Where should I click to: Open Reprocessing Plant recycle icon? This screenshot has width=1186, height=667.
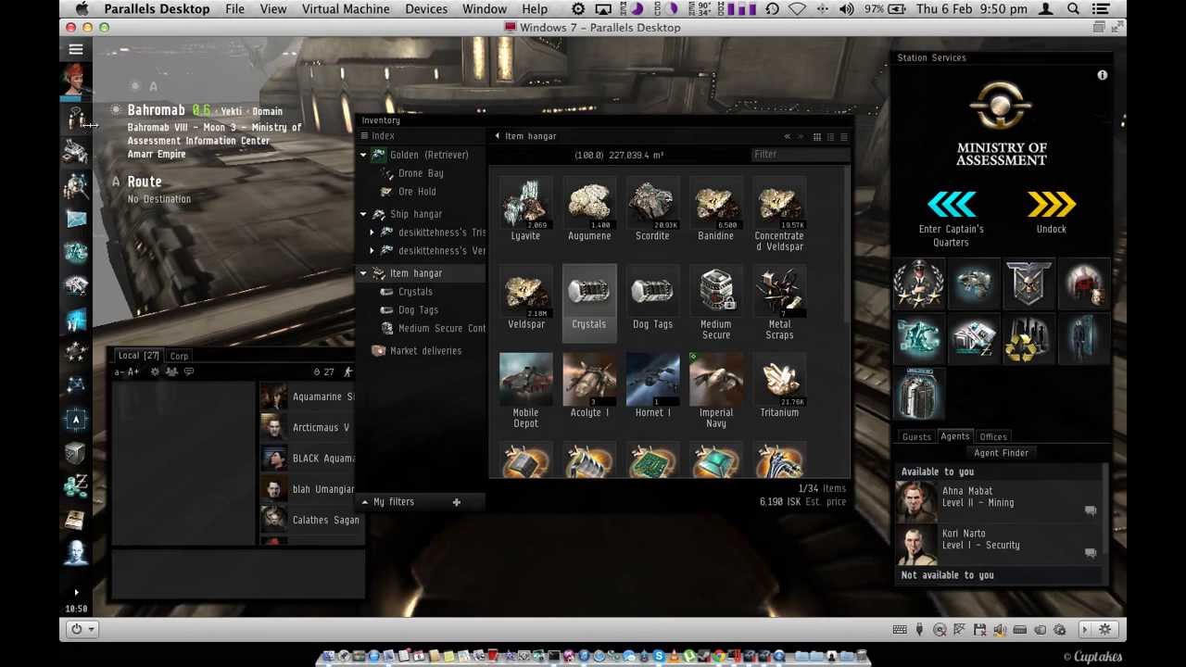point(1028,340)
